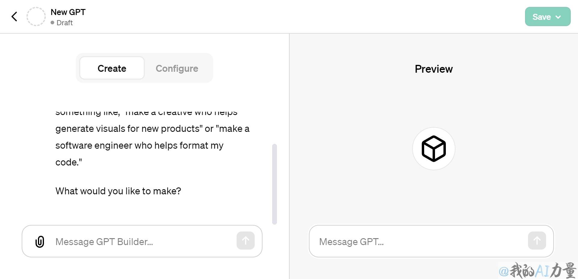The image size is (578, 279).
Task: Click the green Save button
Action: tap(548, 17)
